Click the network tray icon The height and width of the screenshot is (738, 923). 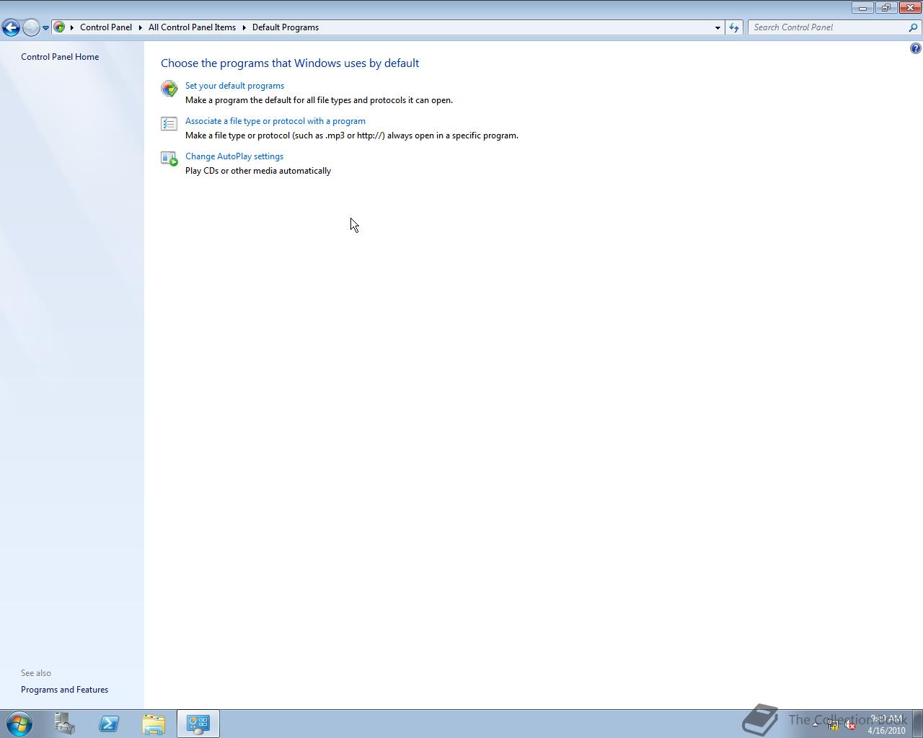833,725
